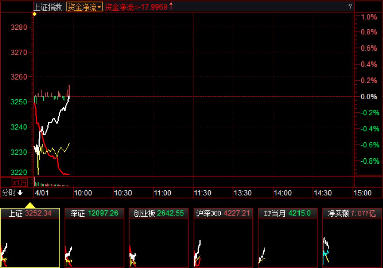Expand the 分时 period selector
The height and width of the screenshot is (268, 383).
coord(12,193)
